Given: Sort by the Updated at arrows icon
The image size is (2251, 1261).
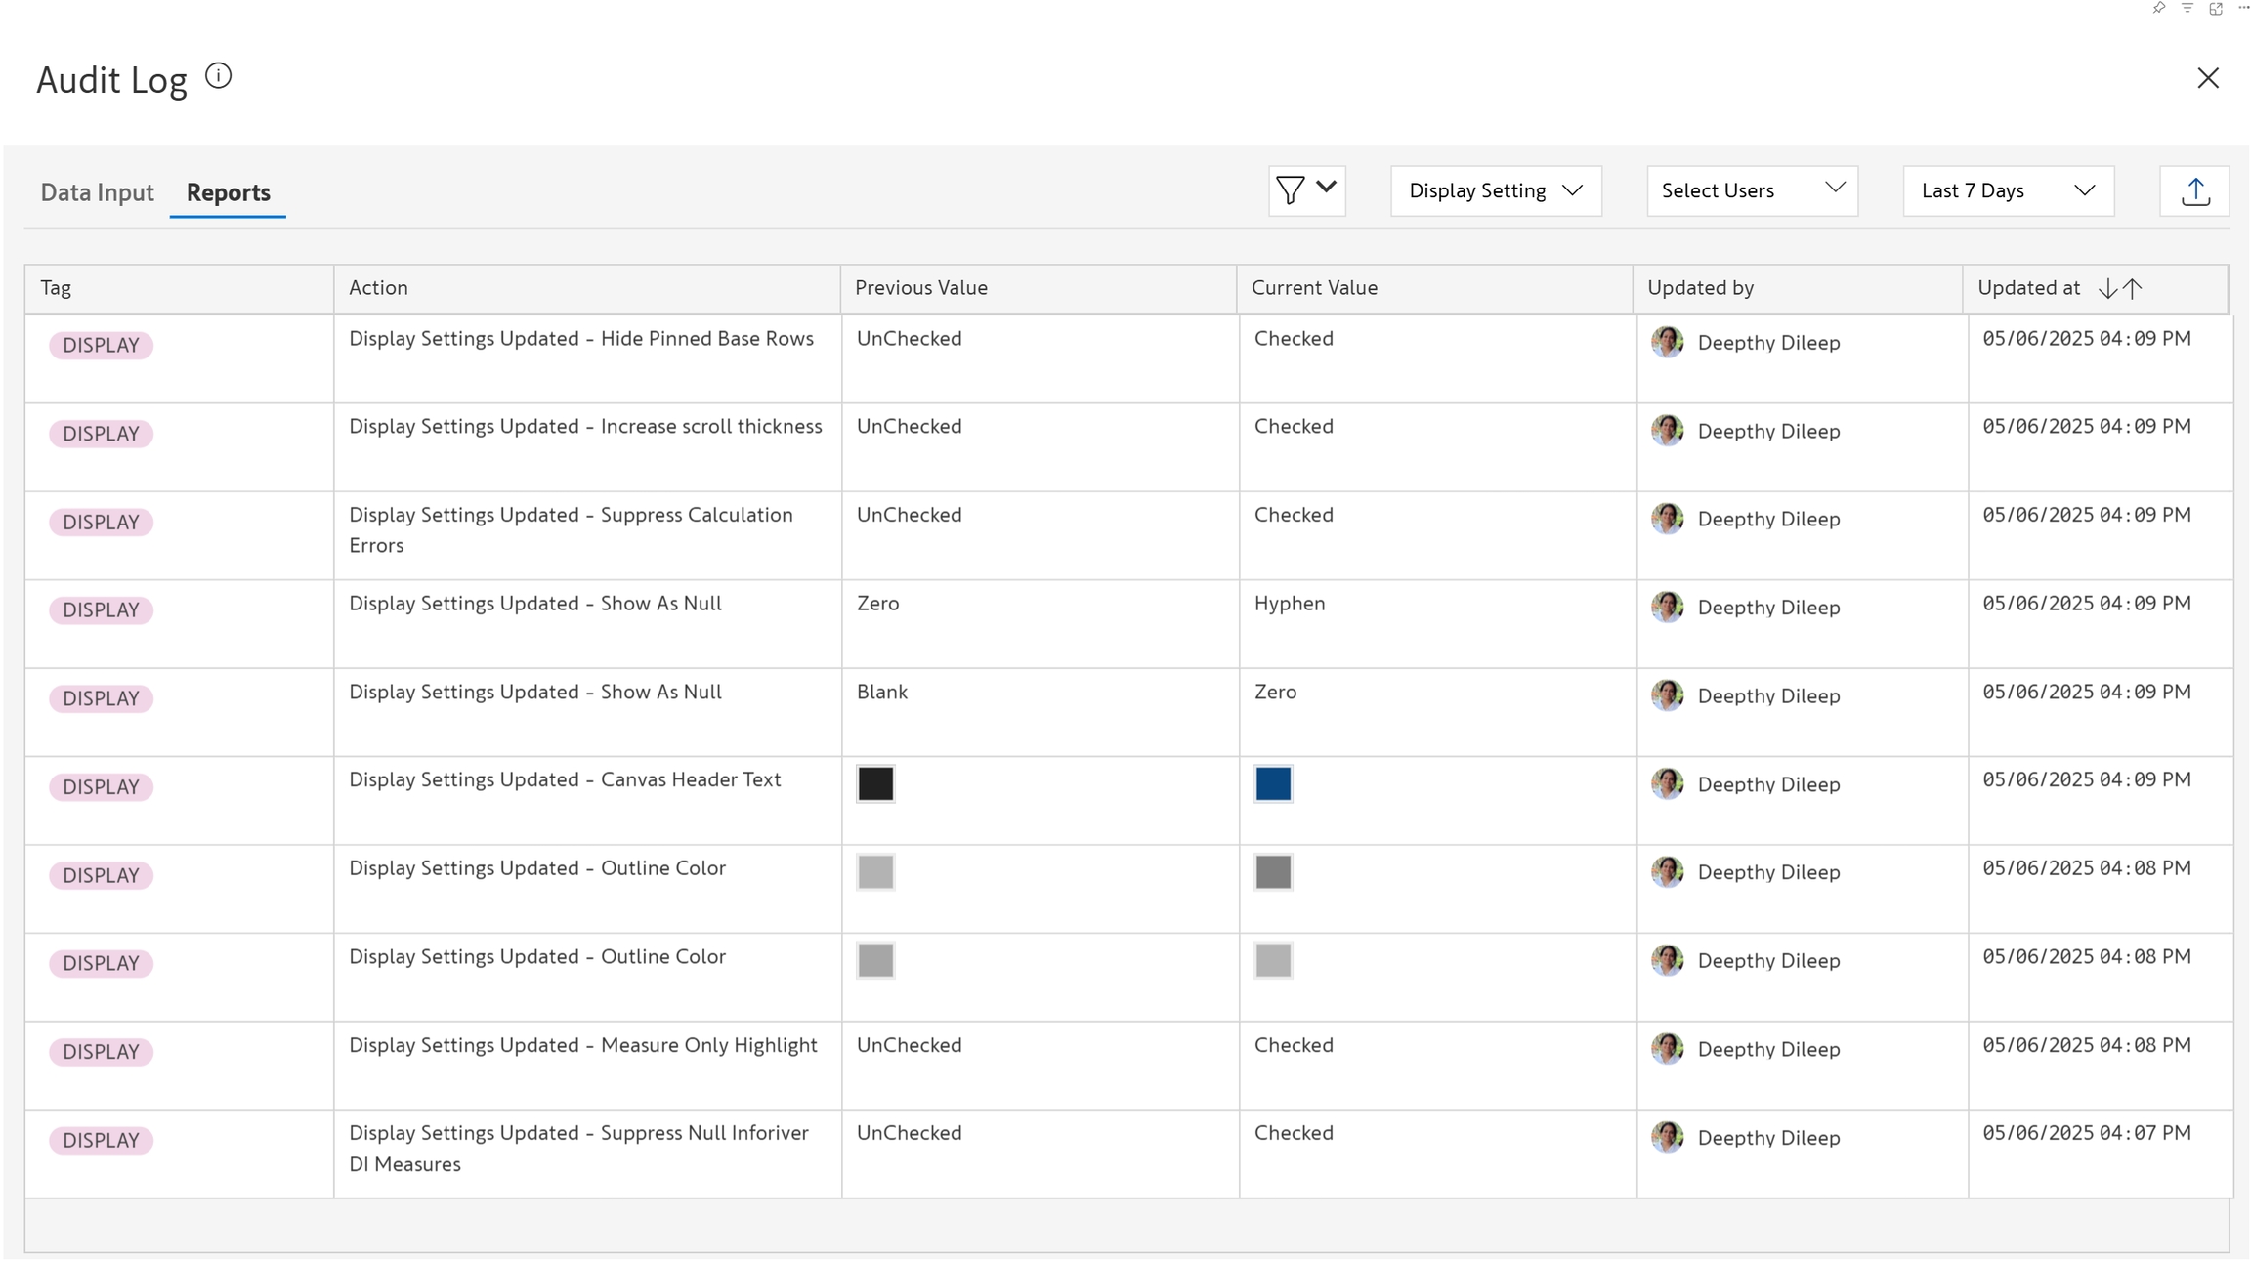Looking at the screenshot, I should [x=2120, y=288].
